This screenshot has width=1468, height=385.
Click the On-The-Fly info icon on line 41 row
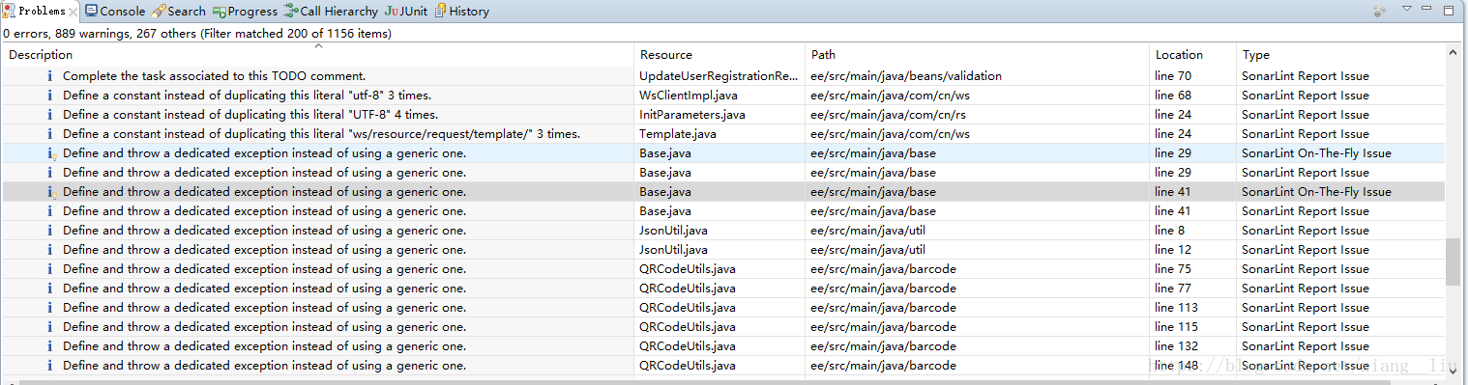(x=50, y=192)
